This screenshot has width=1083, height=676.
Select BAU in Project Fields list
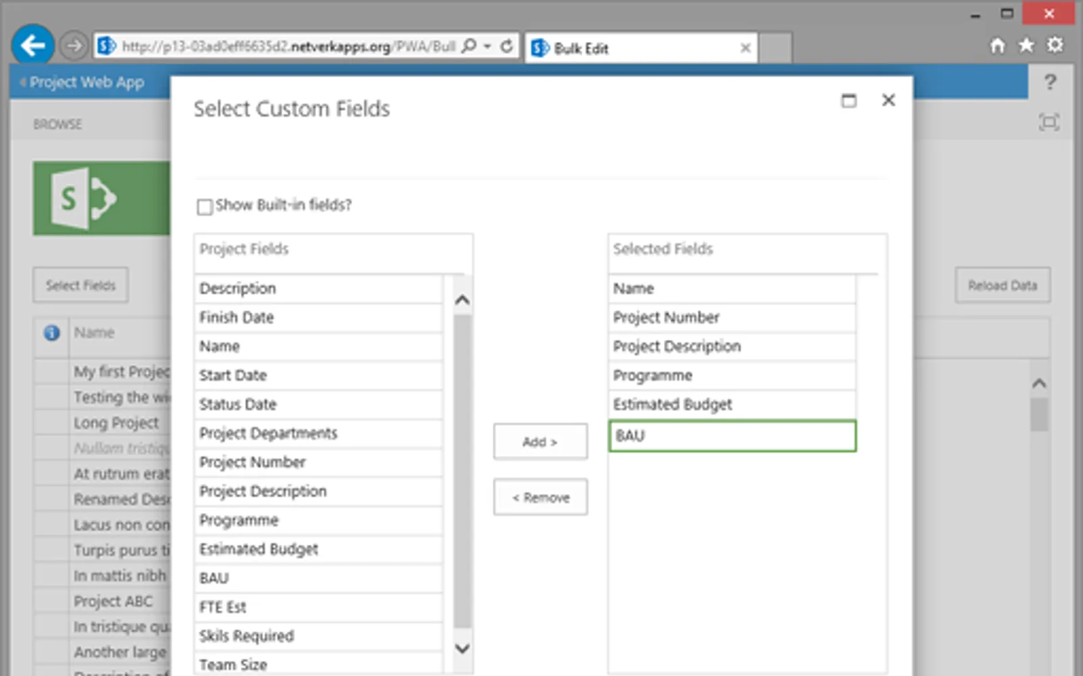coord(318,579)
